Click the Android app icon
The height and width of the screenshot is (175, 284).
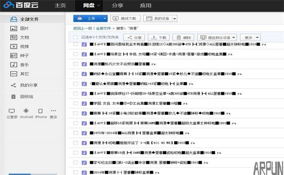(26, 112)
